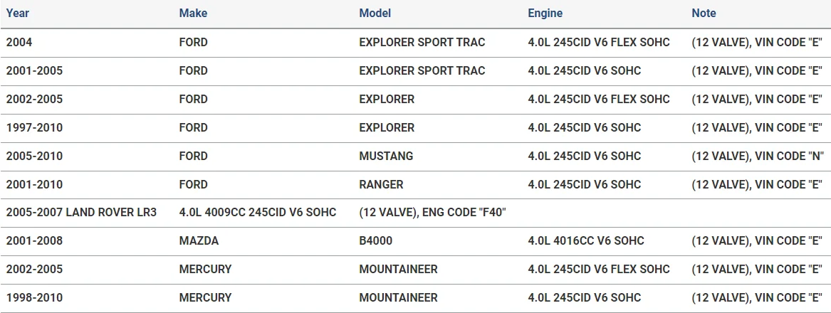Click the Make column header
The image size is (831, 313).
(193, 13)
